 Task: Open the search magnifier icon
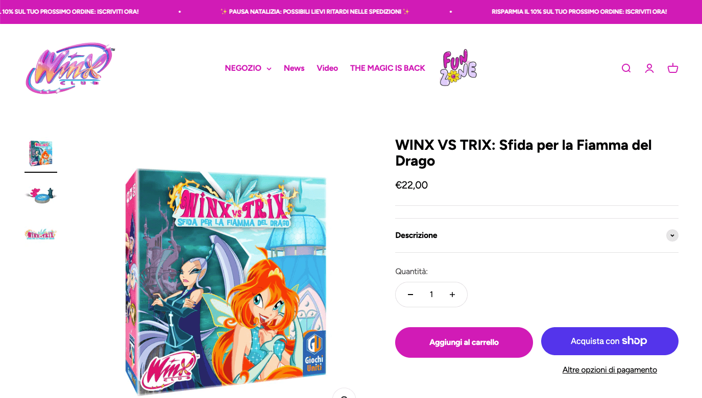coord(626,68)
